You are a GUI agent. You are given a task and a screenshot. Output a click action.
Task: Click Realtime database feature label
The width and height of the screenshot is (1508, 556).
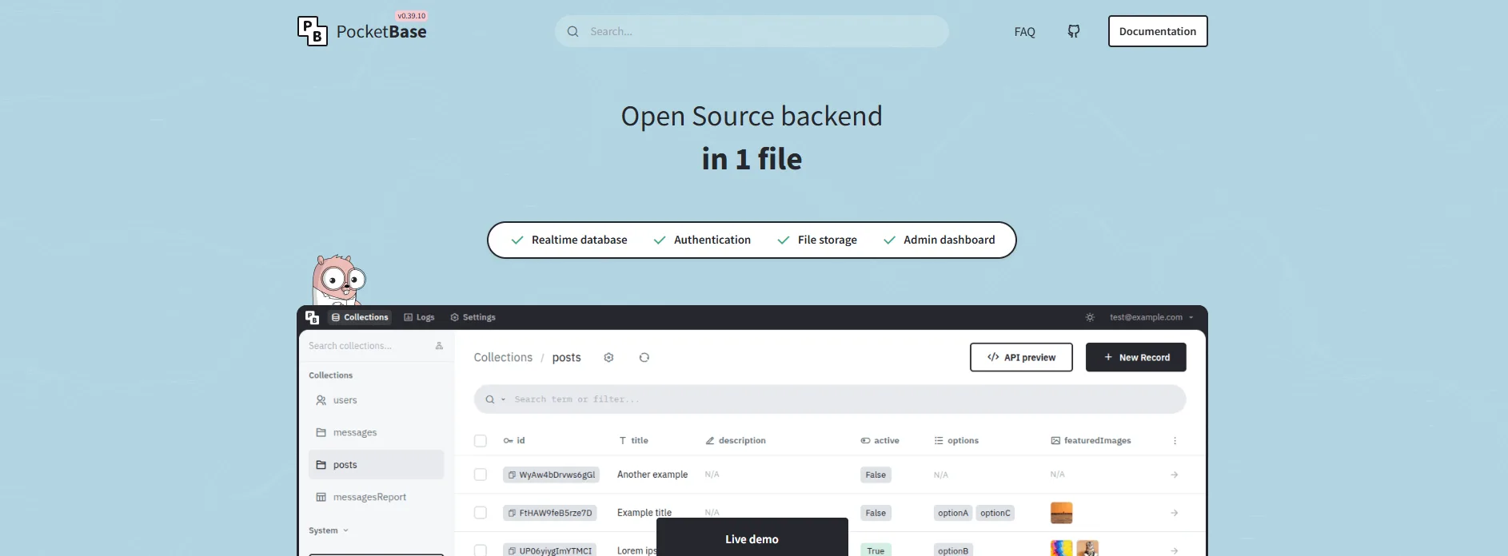[x=579, y=240]
